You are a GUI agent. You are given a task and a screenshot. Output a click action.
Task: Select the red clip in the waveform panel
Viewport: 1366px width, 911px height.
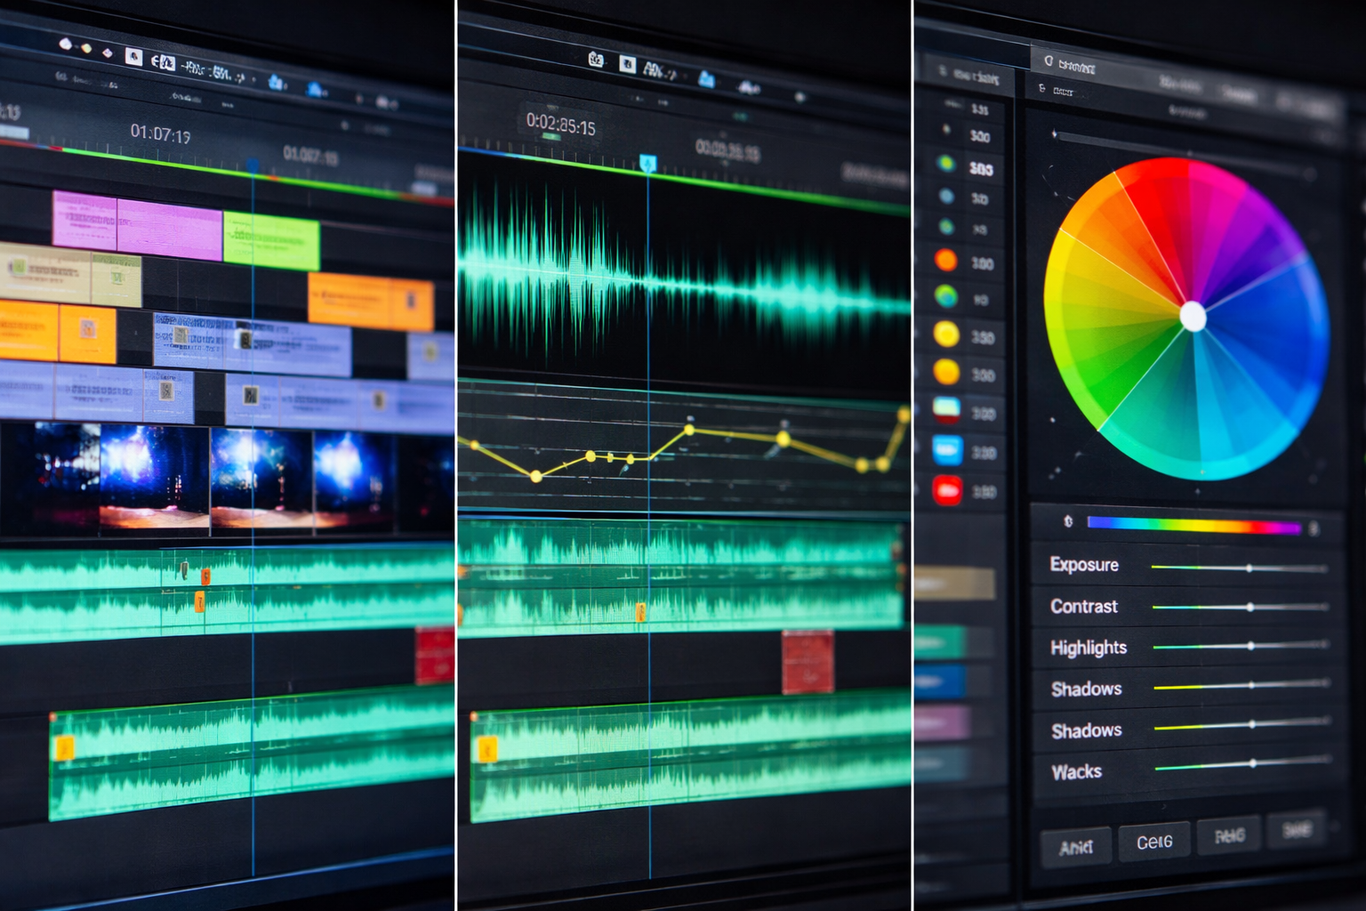click(x=808, y=661)
